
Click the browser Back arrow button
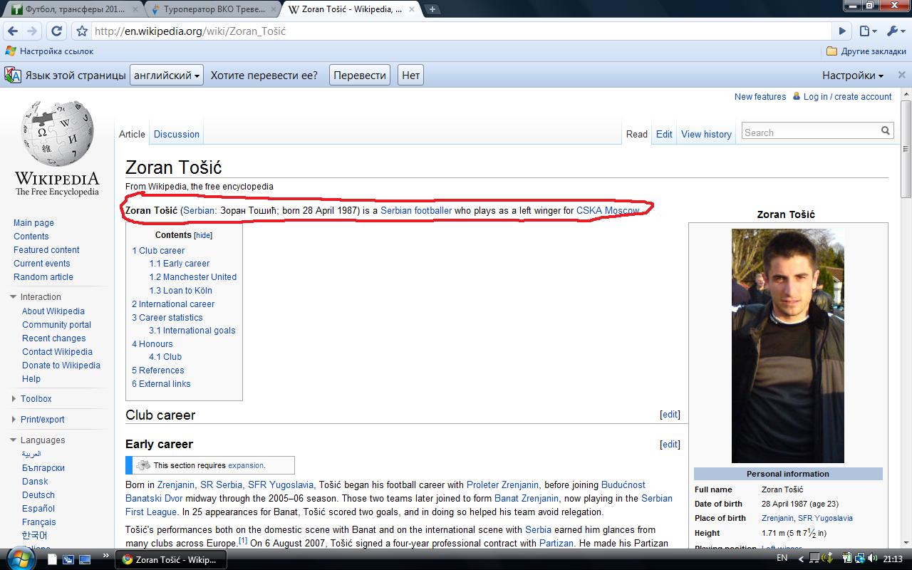coord(13,31)
